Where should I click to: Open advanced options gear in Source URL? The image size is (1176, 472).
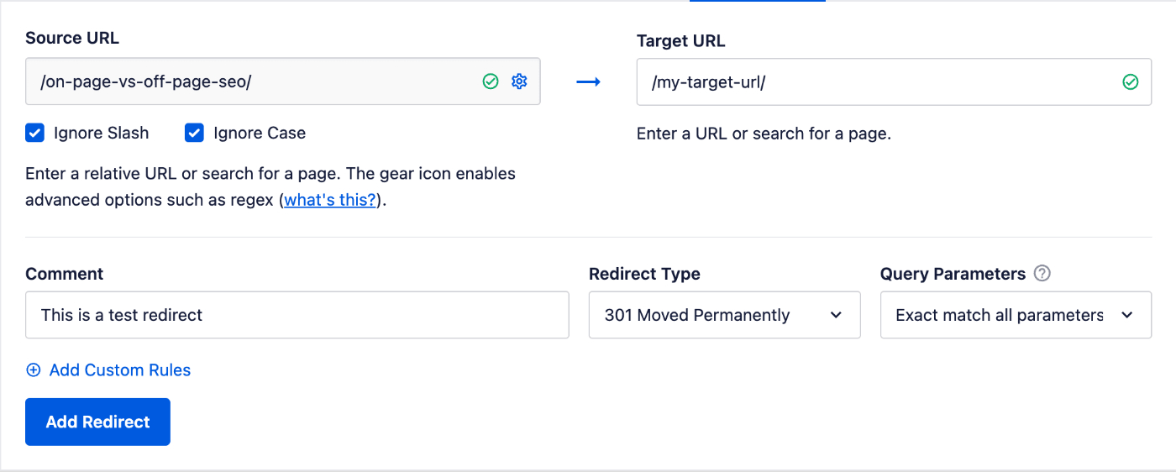tap(519, 81)
